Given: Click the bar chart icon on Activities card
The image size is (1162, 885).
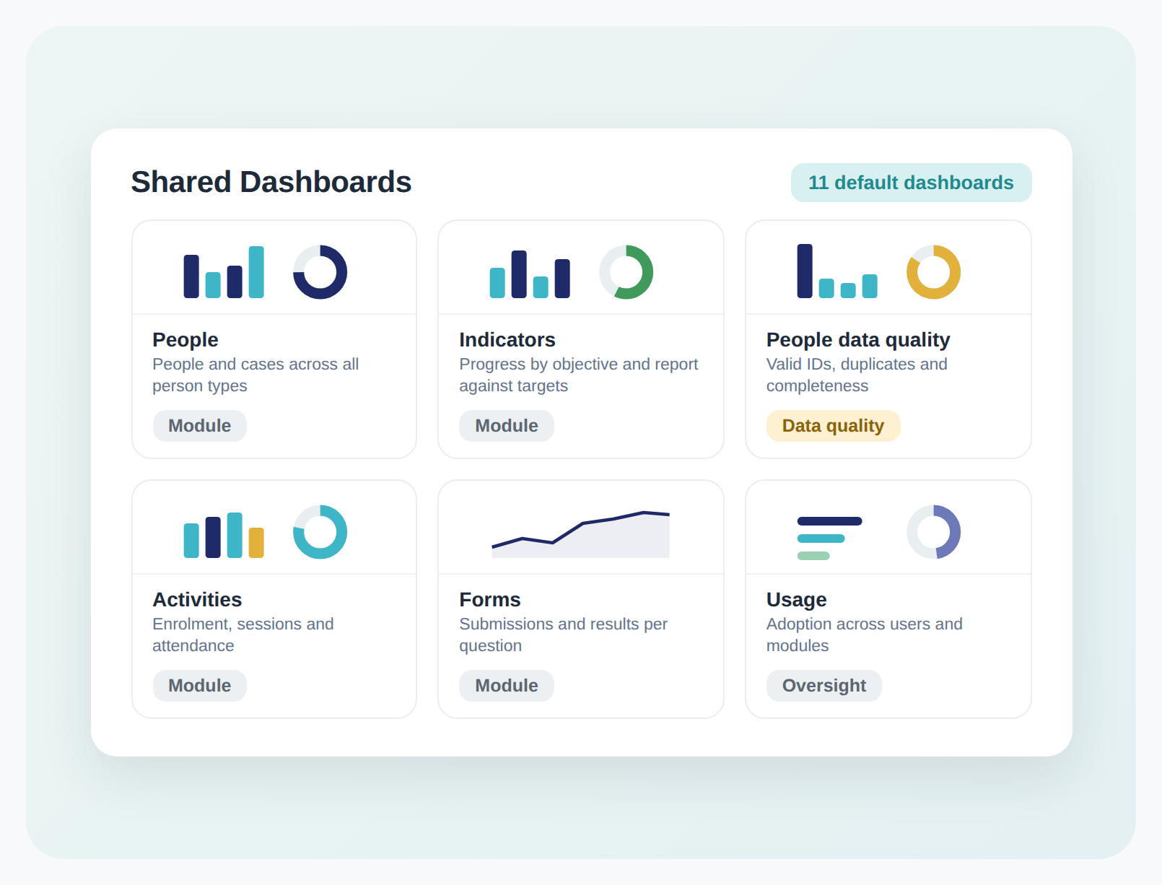Looking at the screenshot, I should point(224,535).
